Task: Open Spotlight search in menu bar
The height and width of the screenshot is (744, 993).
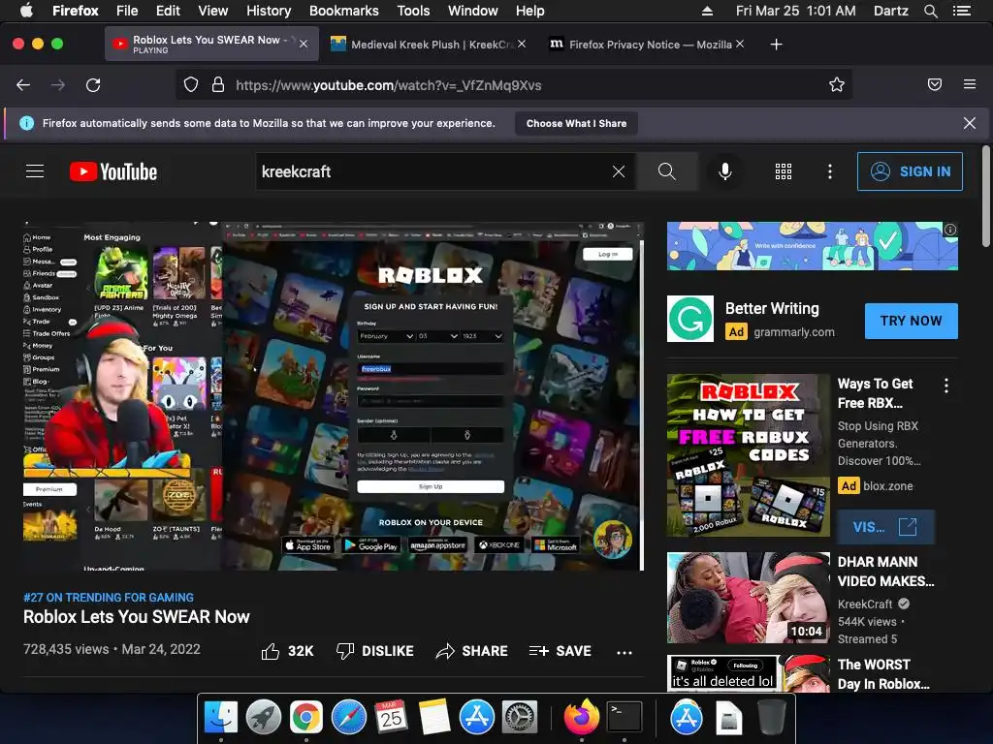Action: 930,11
